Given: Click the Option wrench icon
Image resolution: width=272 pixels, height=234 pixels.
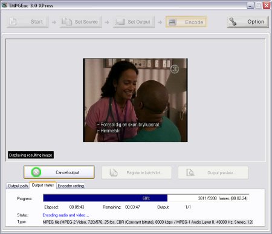Looking at the screenshot, I should point(233,22).
